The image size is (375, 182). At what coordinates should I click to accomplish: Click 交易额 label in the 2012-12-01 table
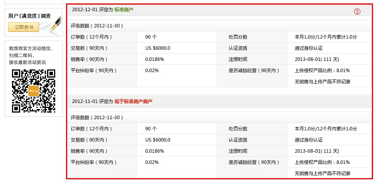(x=89, y=48)
